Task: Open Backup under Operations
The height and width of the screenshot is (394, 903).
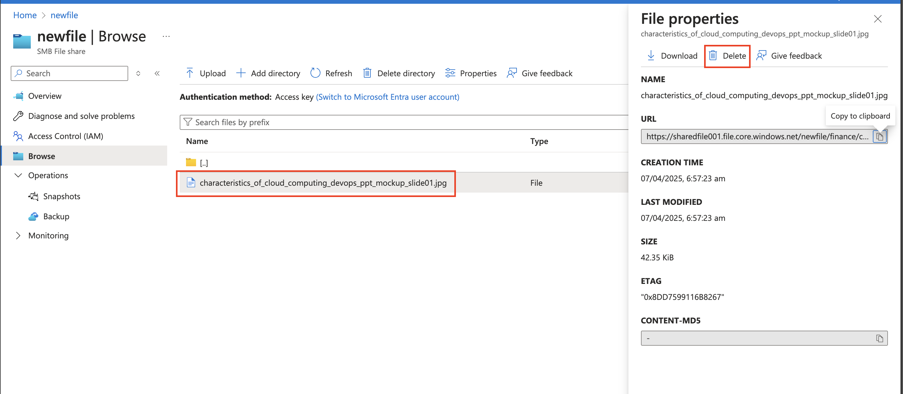Action: 56,216
